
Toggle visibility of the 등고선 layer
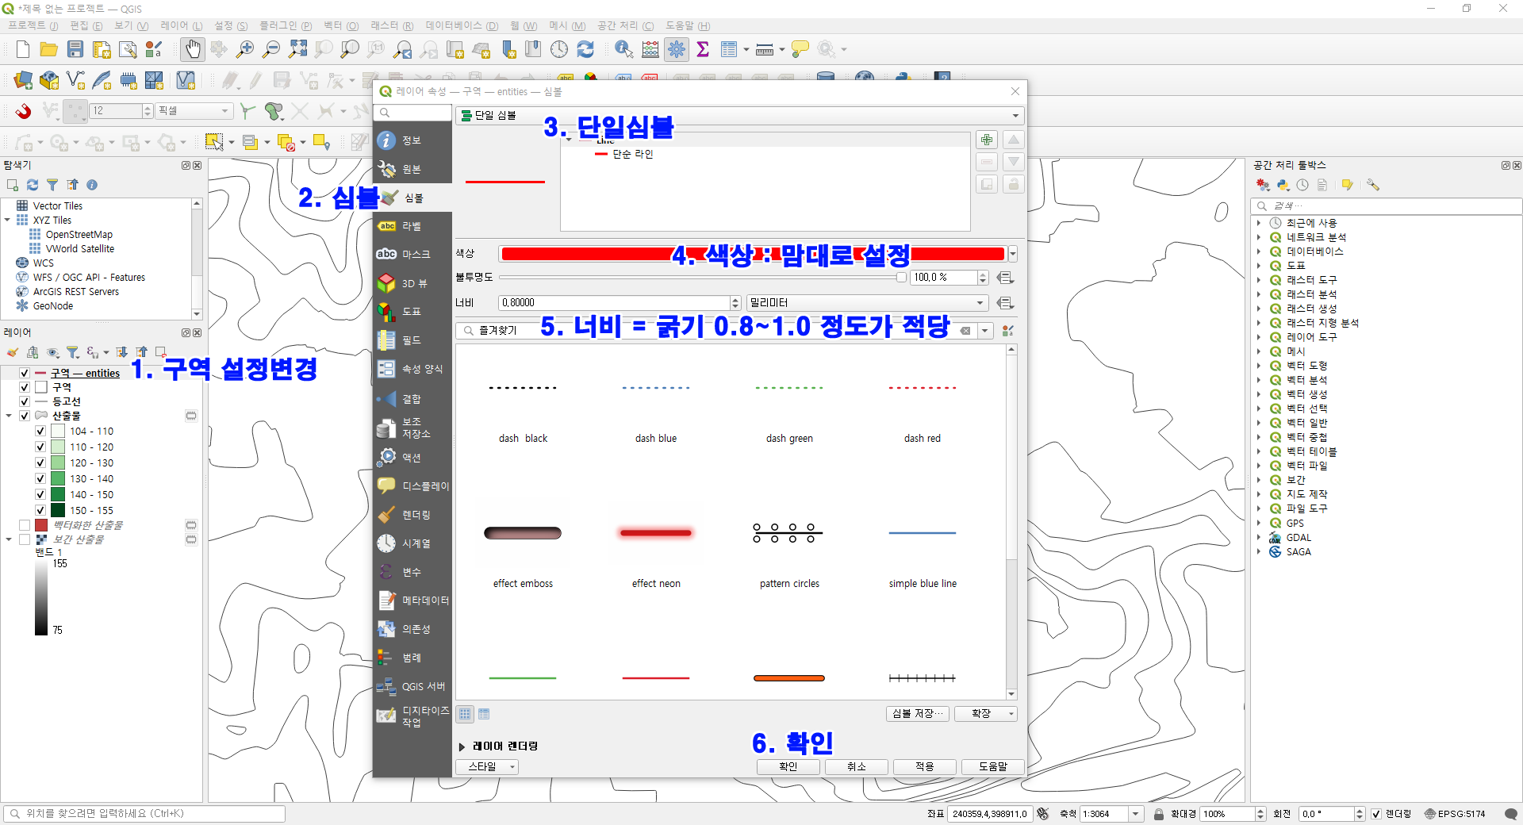[x=25, y=401]
